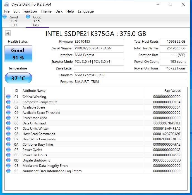The width and height of the screenshot is (192, 195).
Task: Click status icon of Data Units Written row
Action: point(8,129)
